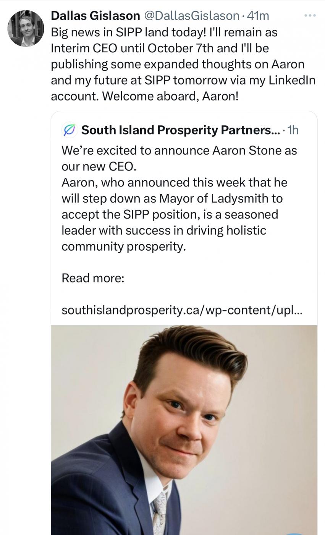This screenshot has width=325, height=535.
Task: Click the truncated ellipsis of the URL
Action: 298,310
